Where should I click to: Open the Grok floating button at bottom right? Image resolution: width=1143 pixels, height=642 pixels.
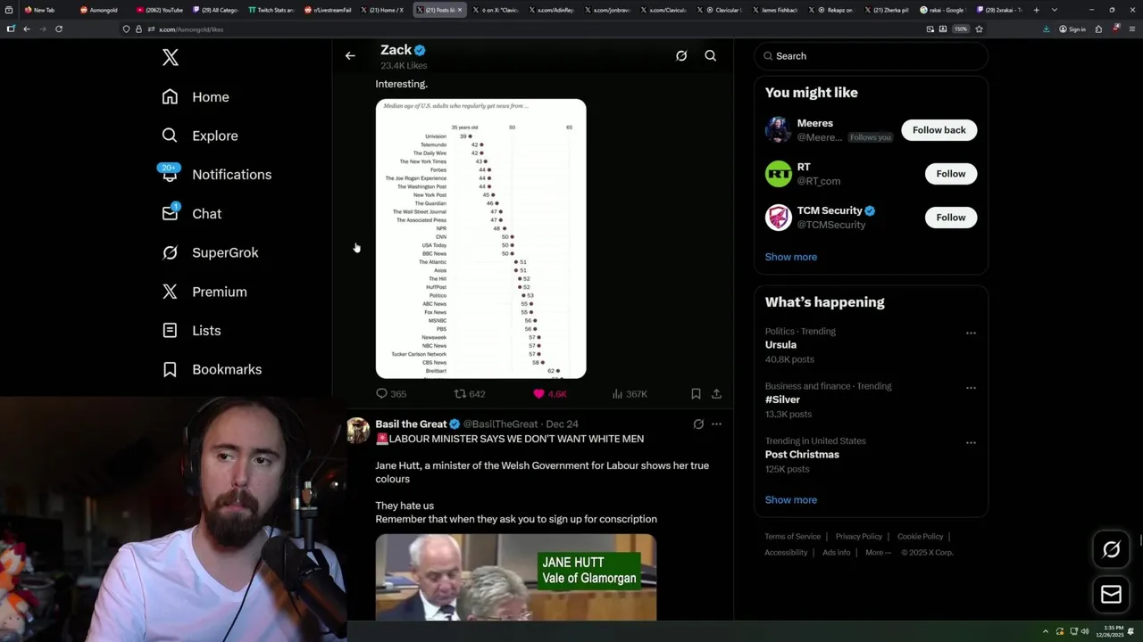(x=1111, y=549)
